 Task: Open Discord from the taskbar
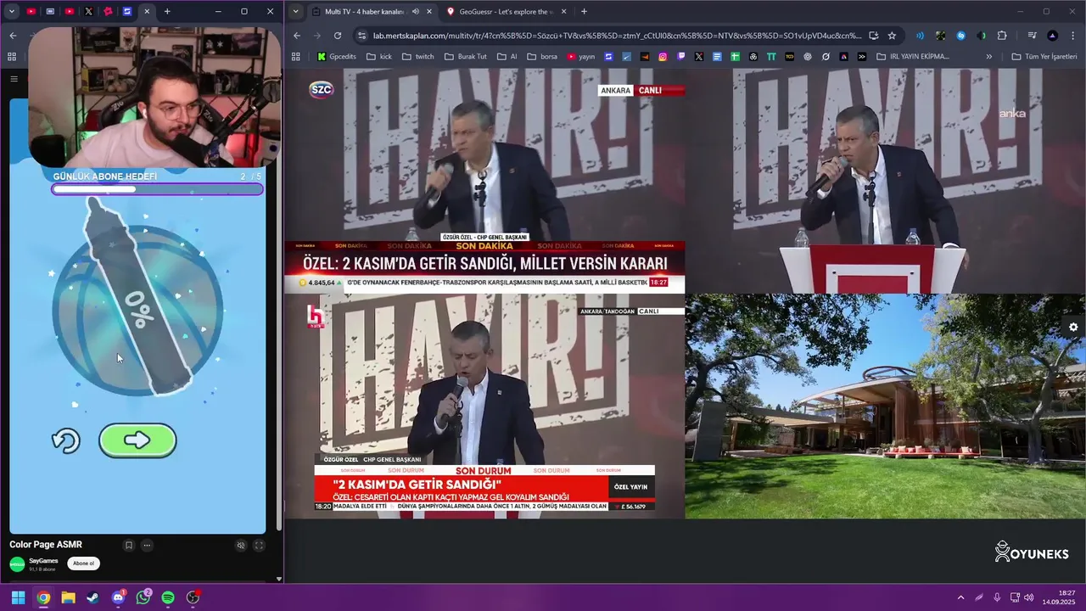[x=118, y=597]
